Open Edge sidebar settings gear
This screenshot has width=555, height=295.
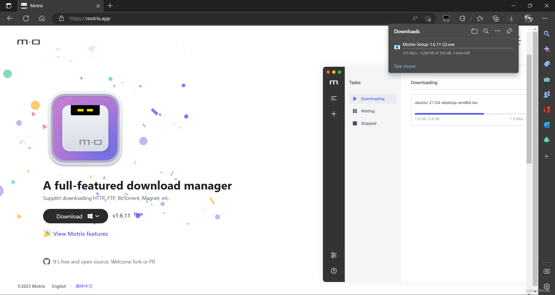(x=547, y=286)
